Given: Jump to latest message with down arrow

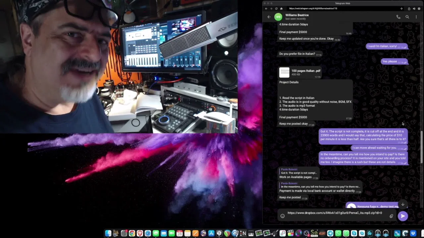Looking at the screenshot, I should 402,204.
